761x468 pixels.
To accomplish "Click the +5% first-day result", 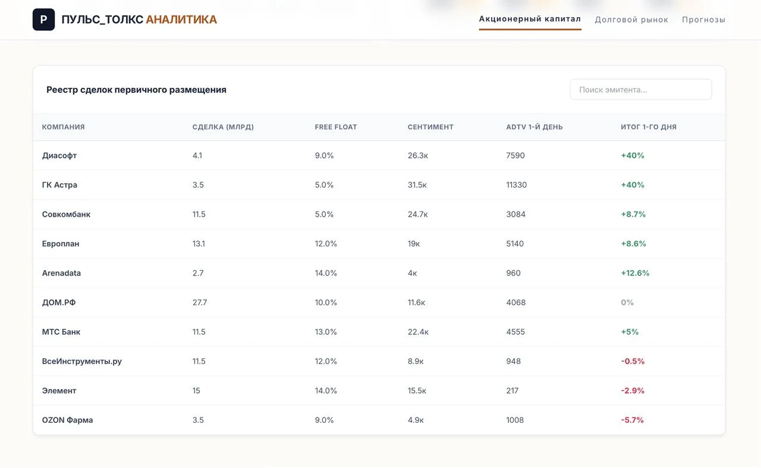I will coord(630,332).
